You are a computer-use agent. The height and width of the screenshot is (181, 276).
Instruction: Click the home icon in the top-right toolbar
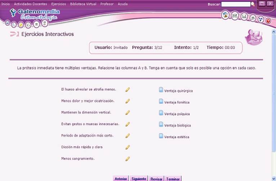(x=225, y=15)
